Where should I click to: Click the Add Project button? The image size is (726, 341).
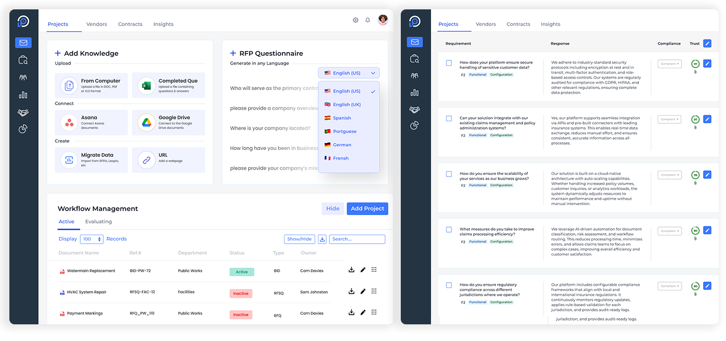367,208
